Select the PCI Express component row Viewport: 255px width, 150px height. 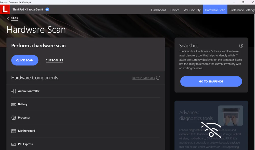point(85,144)
